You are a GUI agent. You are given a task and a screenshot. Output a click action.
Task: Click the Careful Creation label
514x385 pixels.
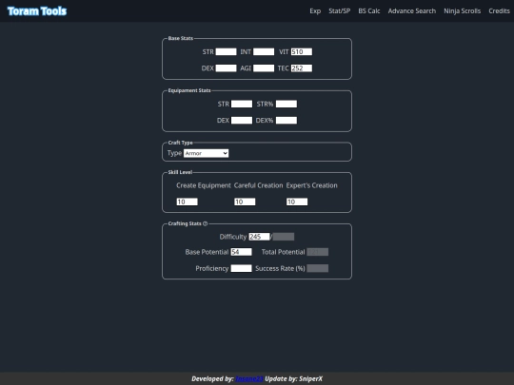[x=258, y=185]
